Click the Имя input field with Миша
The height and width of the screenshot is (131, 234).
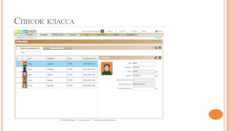tap(144, 63)
